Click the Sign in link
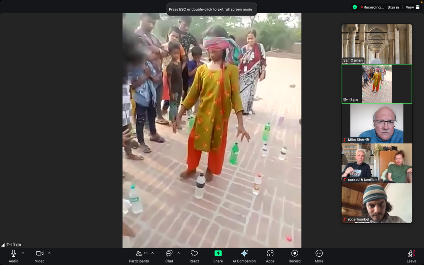424x265 pixels. click(x=393, y=7)
